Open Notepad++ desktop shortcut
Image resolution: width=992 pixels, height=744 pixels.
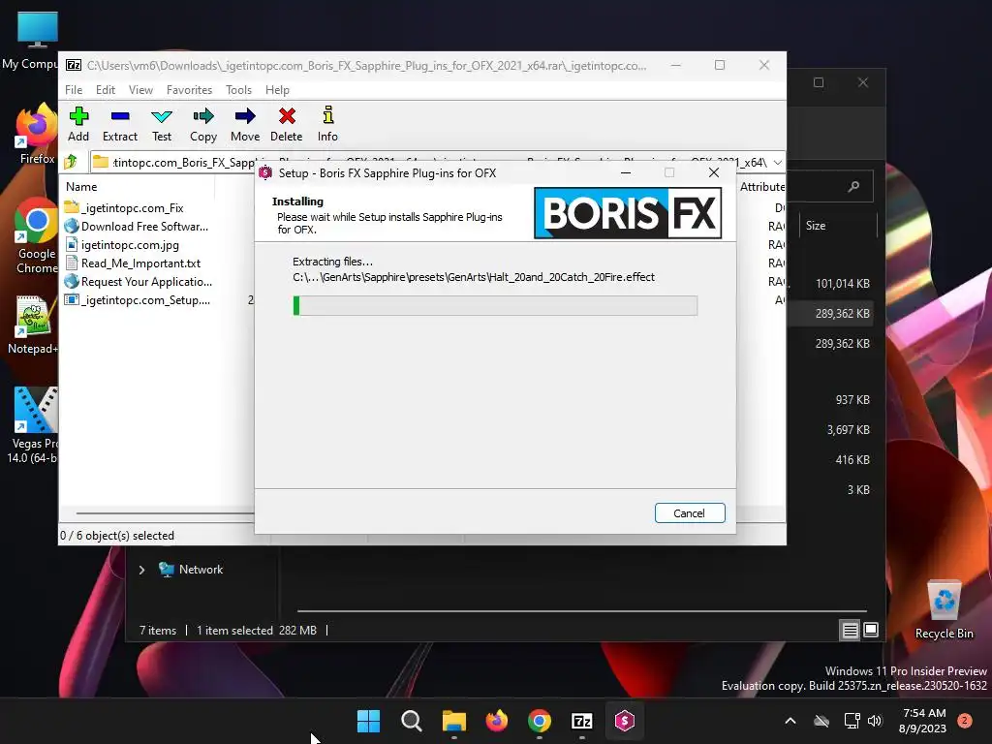33,325
